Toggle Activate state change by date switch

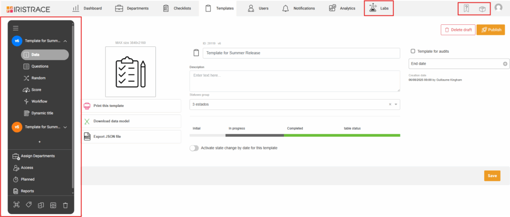pos(194,148)
